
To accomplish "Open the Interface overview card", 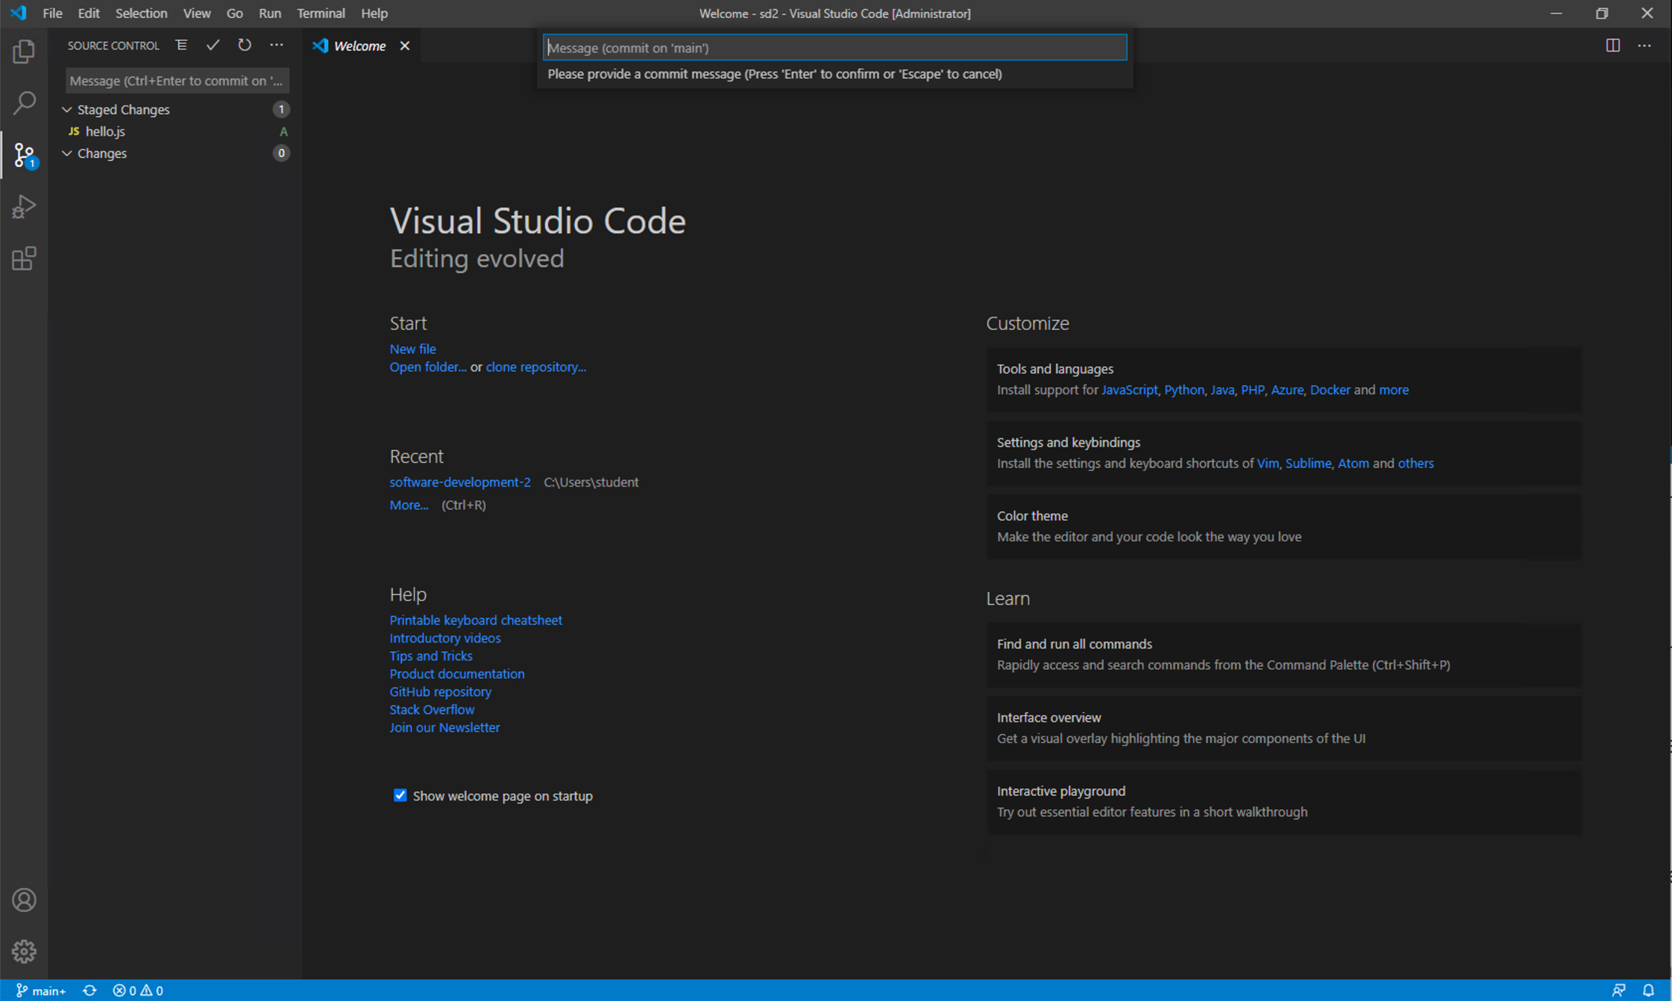I will [x=1283, y=728].
